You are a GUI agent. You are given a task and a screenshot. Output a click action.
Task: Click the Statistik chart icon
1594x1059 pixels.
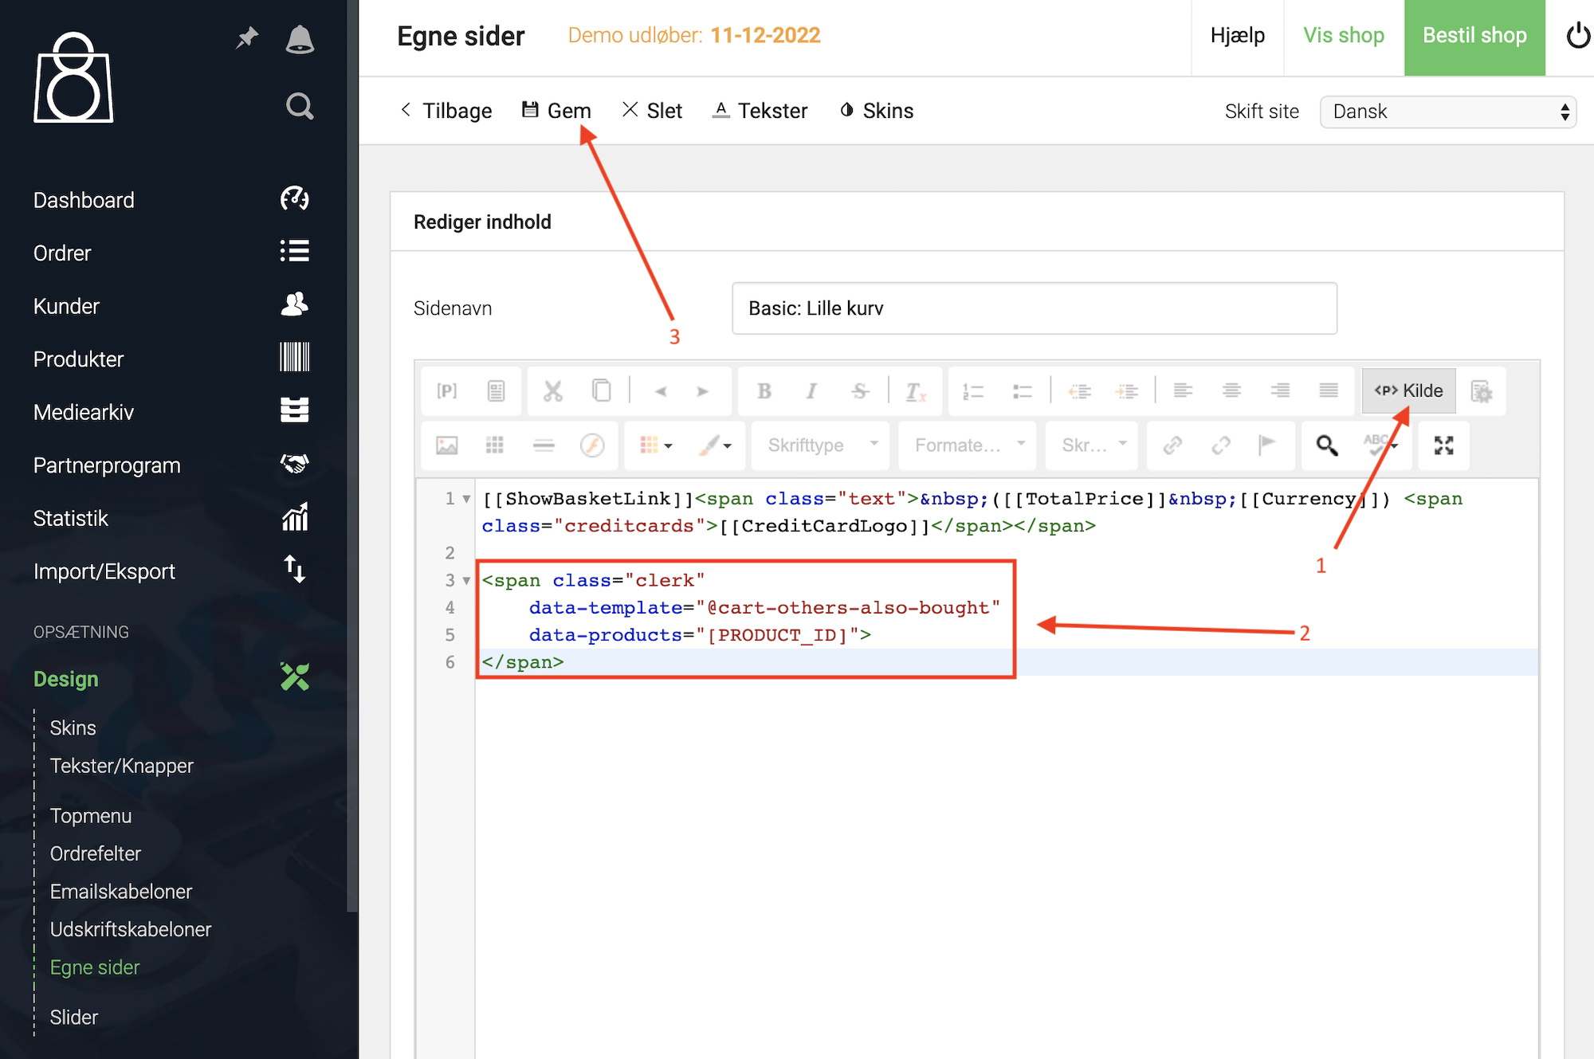(x=294, y=518)
